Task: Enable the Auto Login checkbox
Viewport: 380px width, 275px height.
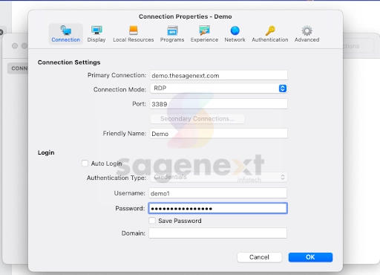Action: [x=85, y=163]
